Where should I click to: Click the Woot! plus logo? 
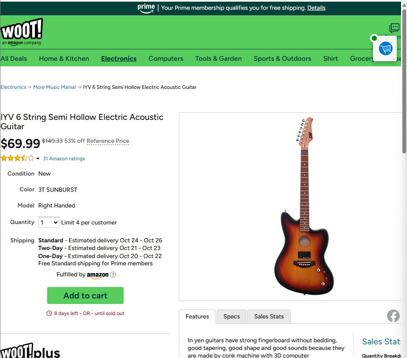(x=30, y=351)
